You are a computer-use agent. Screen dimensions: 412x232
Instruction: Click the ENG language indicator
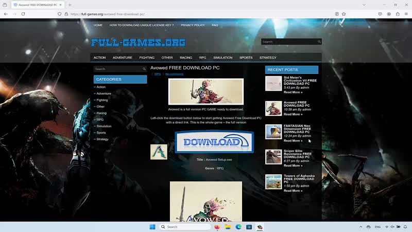click(377, 227)
